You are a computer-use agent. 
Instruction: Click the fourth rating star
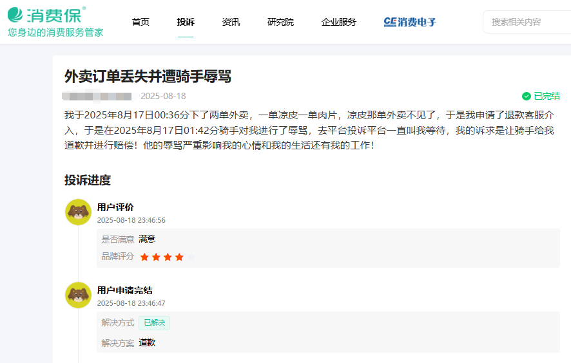(x=179, y=257)
